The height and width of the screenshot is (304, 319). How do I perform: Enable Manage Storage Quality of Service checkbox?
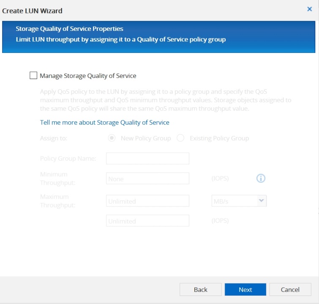coord(33,76)
